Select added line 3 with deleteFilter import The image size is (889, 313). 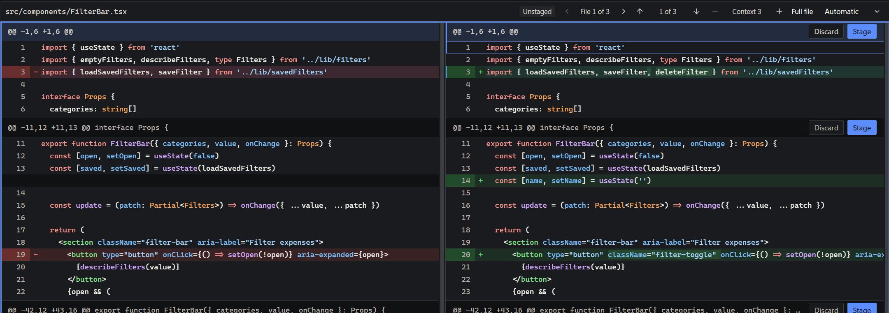(x=665, y=72)
